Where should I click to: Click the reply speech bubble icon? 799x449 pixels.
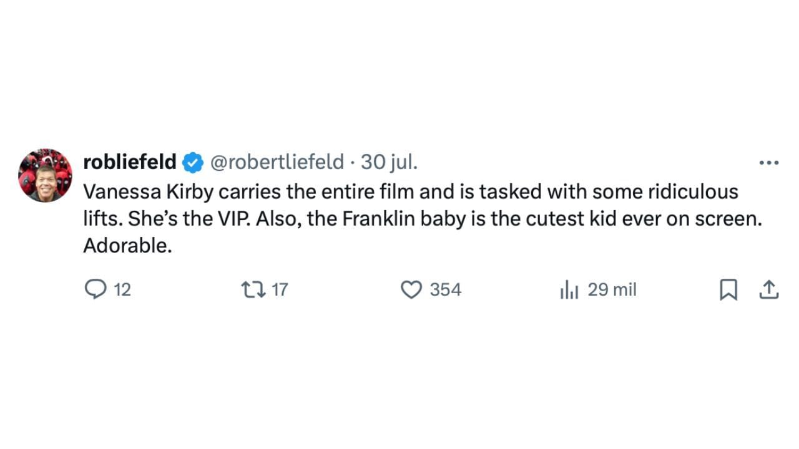pos(95,289)
